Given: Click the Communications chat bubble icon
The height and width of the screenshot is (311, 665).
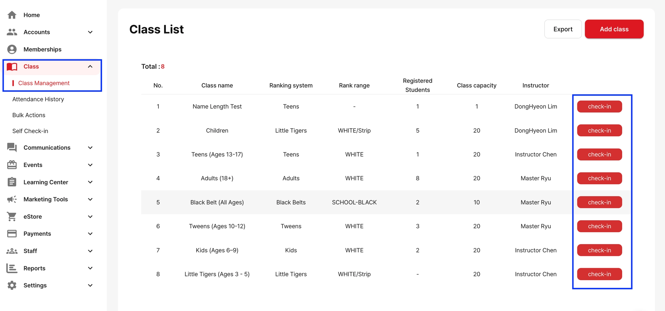Looking at the screenshot, I should pyautogui.click(x=12, y=148).
